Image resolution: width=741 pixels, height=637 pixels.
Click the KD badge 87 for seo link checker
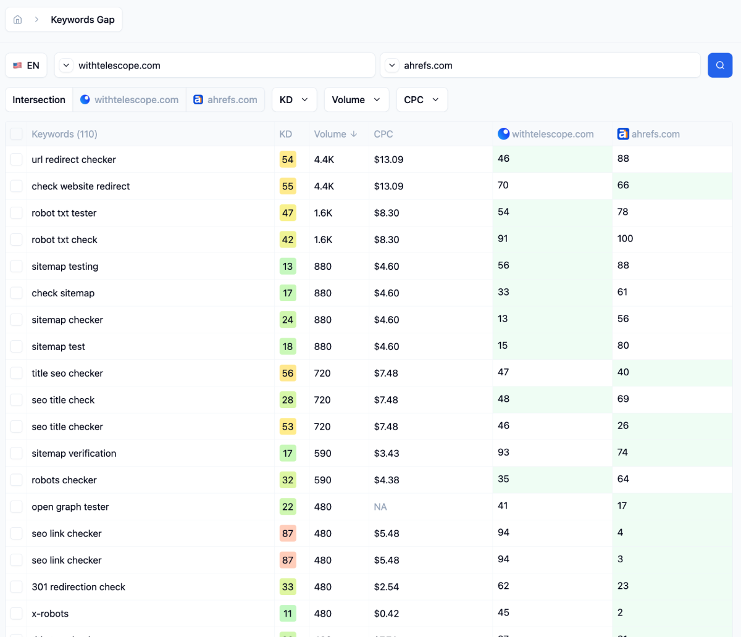[288, 533]
